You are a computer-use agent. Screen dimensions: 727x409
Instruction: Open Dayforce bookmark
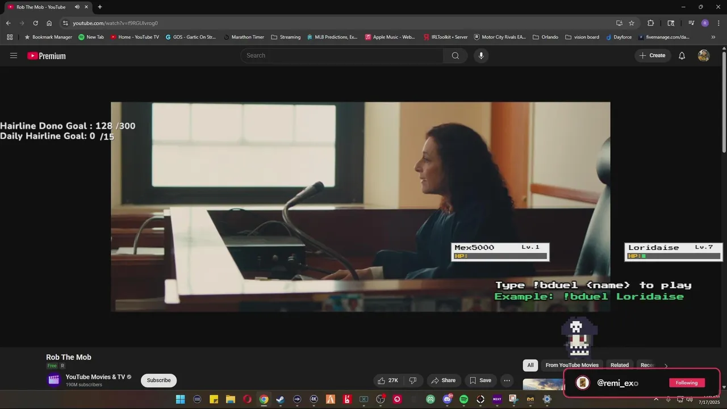click(619, 37)
